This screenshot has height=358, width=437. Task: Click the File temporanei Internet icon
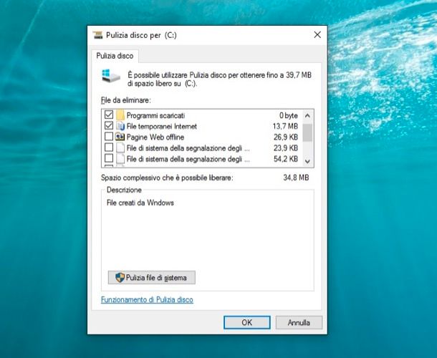(x=120, y=126)
